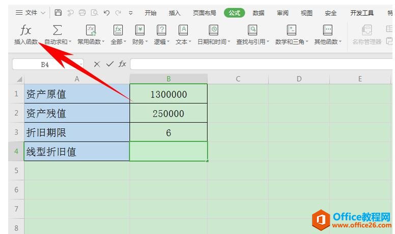Screen dimensions: 395x234
Task: Switch to the 插入 ribbon tab
Action: [174, 13]
